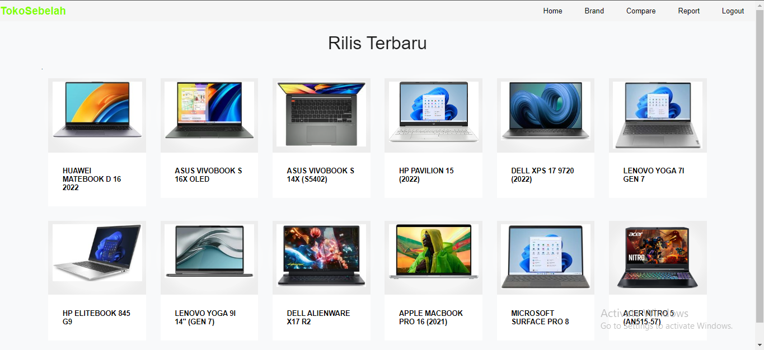Open the Brand menu item

pyautogui.click(x=594, y=11)
